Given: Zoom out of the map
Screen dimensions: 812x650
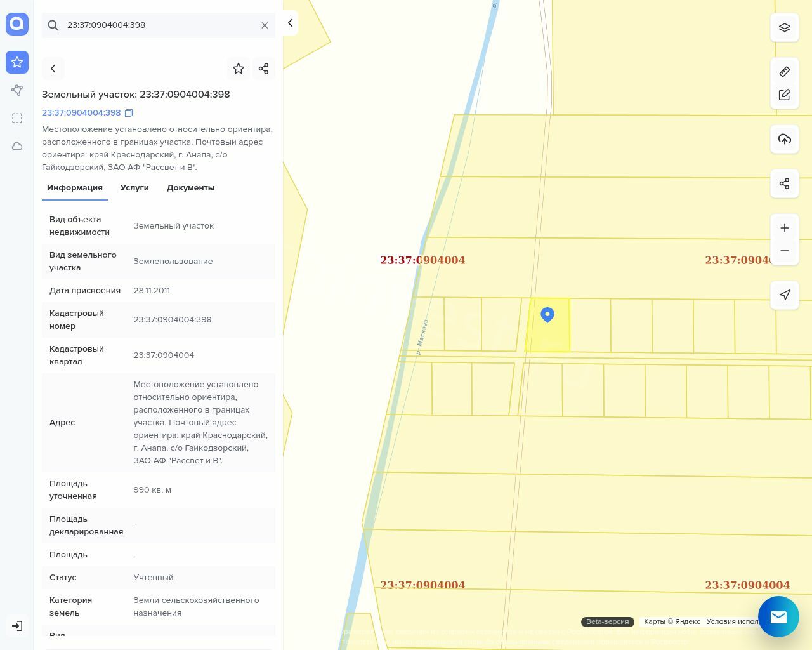Looking at the screenshot, I should (x=785, y=251).
